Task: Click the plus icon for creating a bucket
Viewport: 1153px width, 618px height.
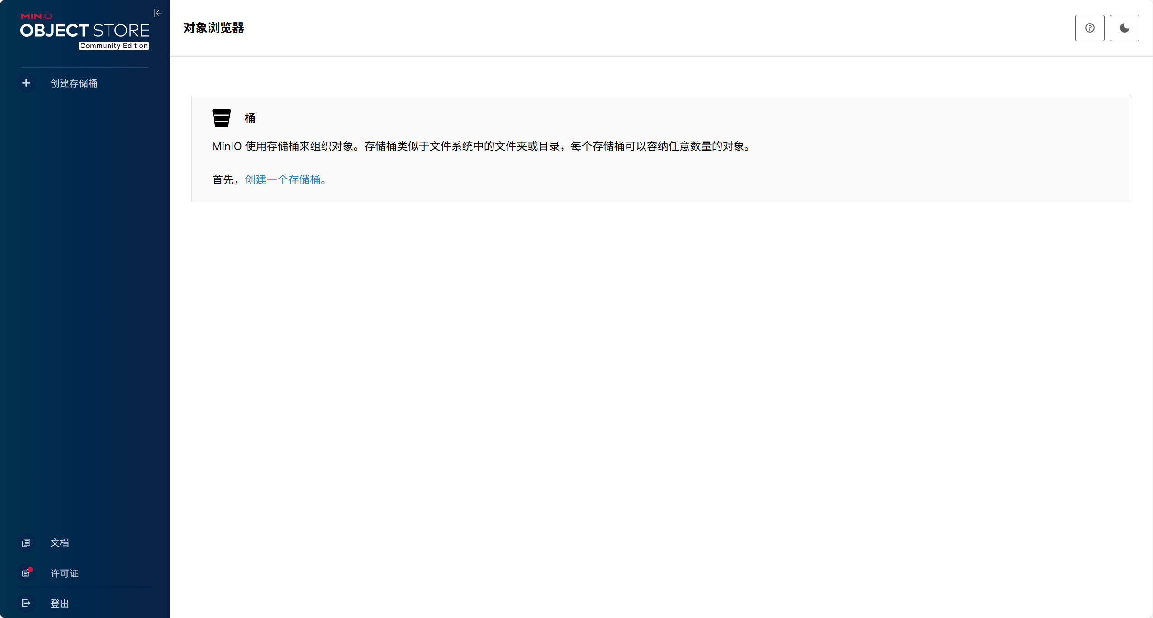Action: pyautogui.click(x=26, y=83)
